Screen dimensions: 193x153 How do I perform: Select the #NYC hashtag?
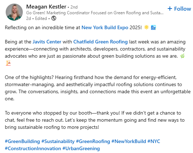coord(154,142)
